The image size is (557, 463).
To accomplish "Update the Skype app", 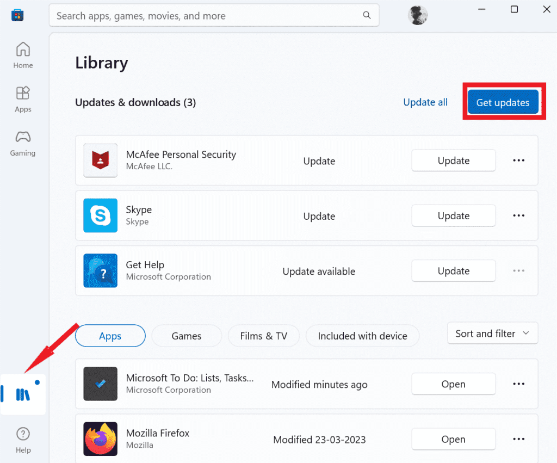I will coord(454,215).
